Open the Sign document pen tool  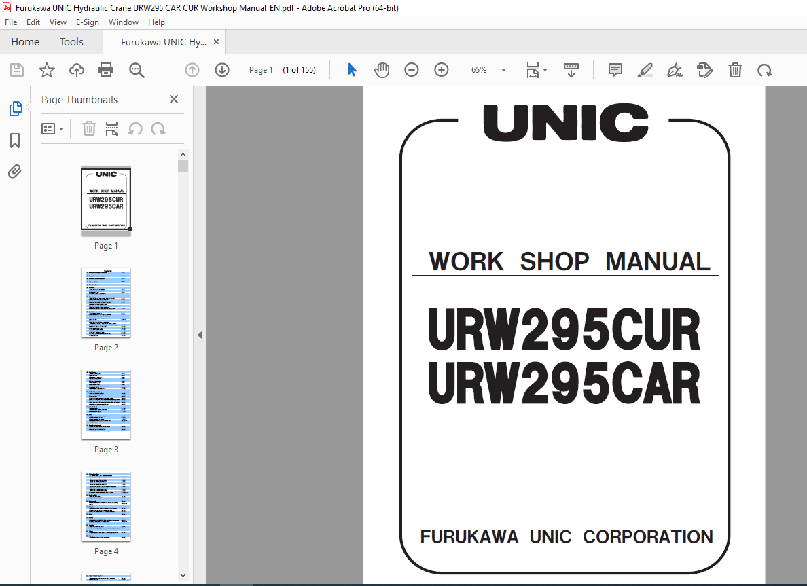[x=675, y=70]
